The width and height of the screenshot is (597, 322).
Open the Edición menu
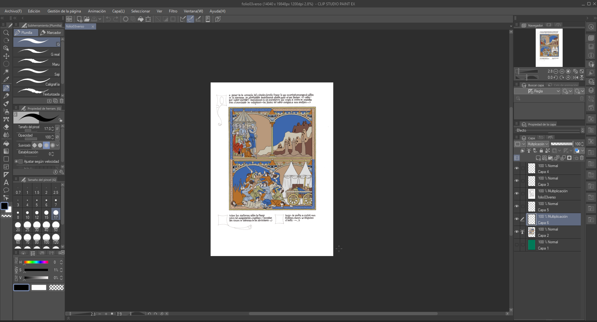tap(34, 11)
